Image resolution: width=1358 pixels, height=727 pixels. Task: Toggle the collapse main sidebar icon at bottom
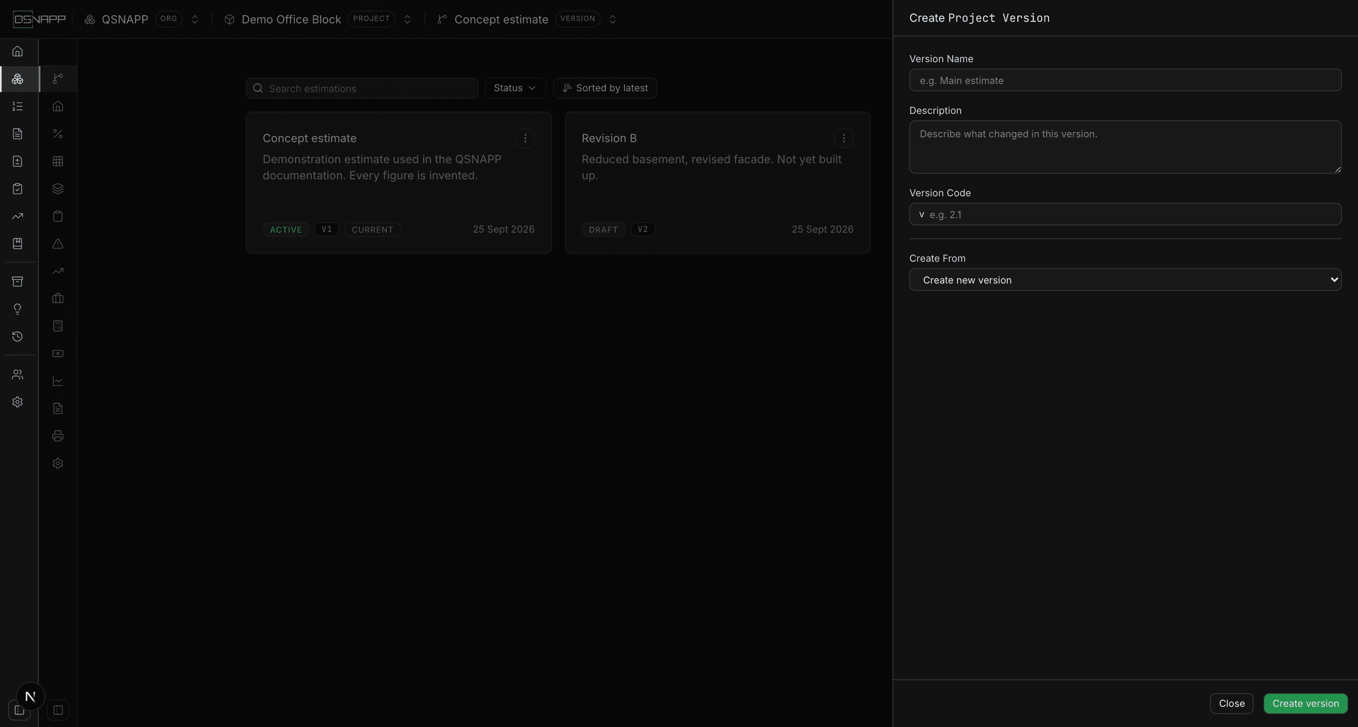click(x=19, y=710)
